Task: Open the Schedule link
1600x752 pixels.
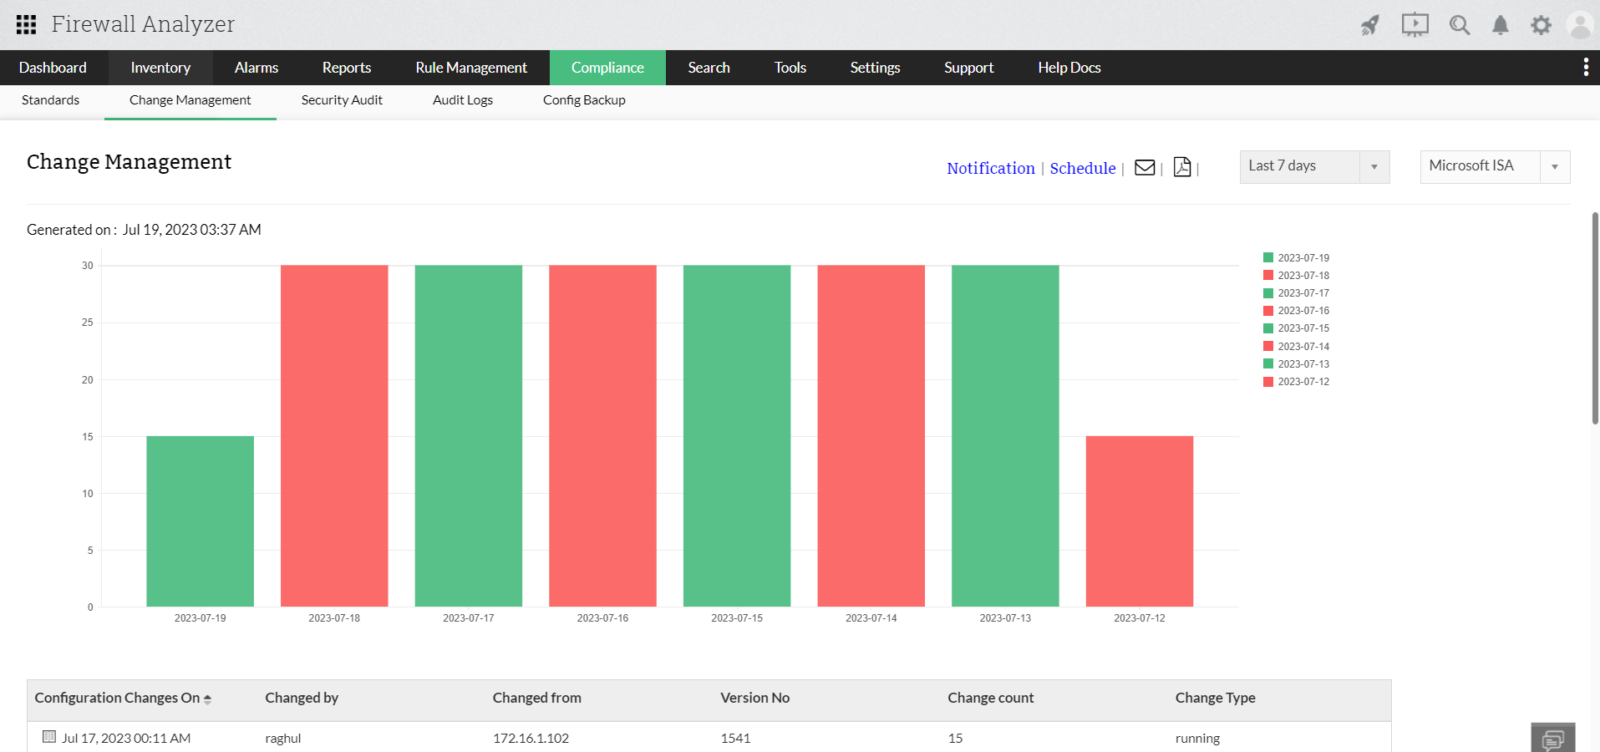Action: [x=1083, y=167]
